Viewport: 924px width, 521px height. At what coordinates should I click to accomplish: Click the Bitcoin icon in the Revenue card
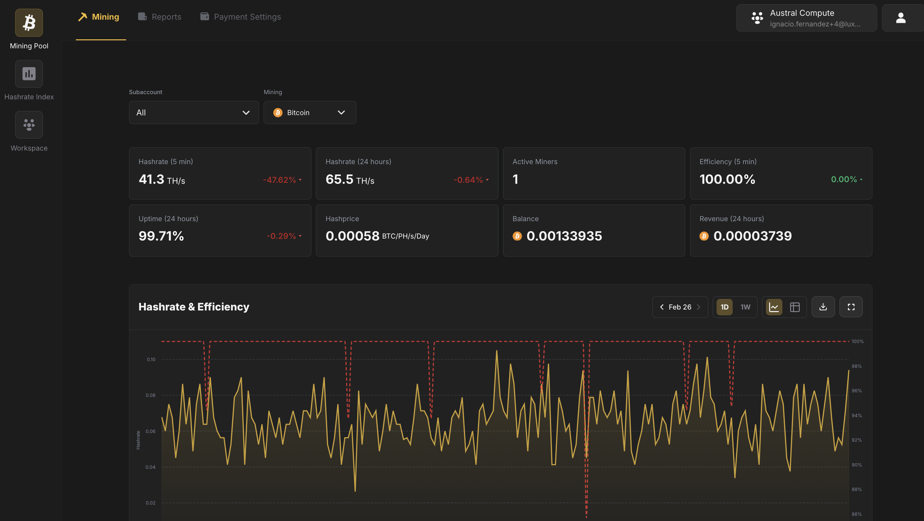tap(704, 236)
